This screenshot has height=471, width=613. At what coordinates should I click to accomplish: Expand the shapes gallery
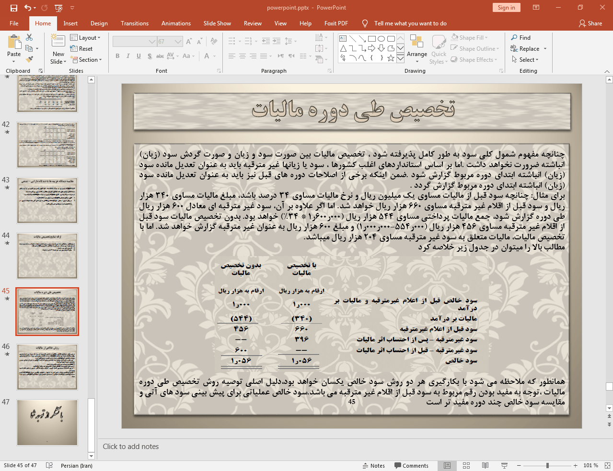(x=400, y=59)
